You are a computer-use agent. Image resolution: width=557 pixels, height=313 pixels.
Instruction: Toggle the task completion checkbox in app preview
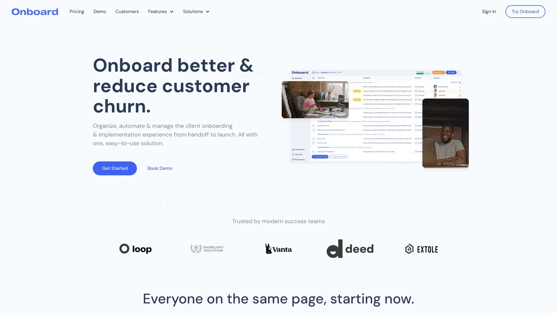pyautogui.click(x=314, y=126)
